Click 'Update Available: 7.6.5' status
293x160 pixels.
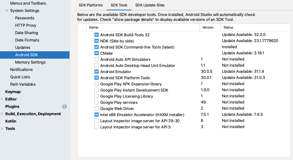tap(242, 115)
